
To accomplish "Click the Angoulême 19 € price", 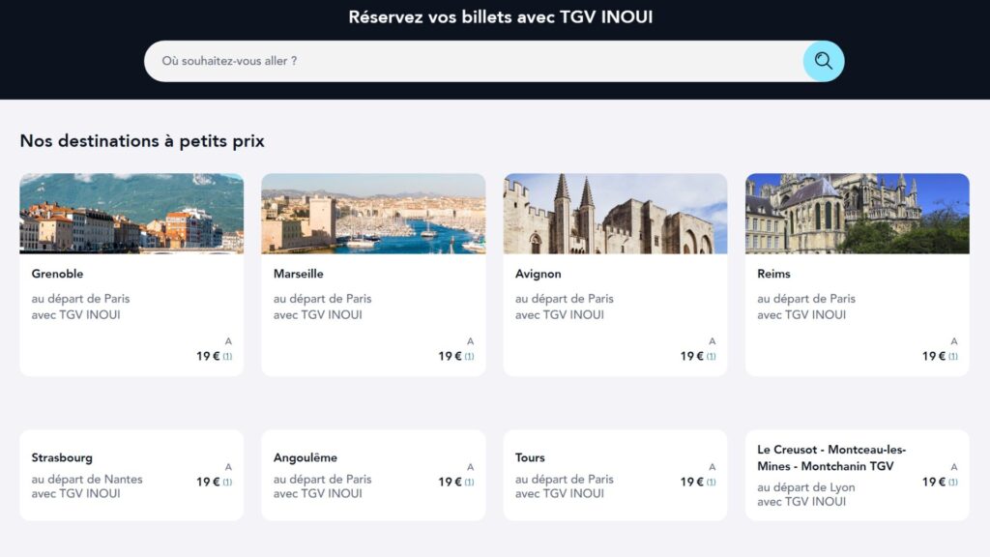I will tap(451, 482).
